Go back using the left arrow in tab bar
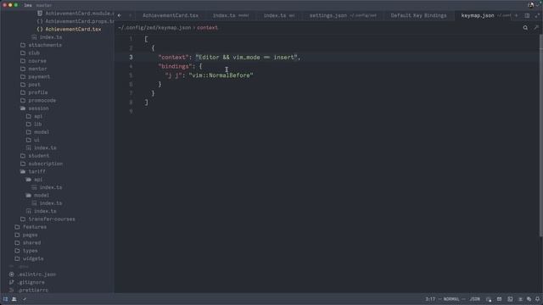 pyautogui.click(x=120, y=15)
